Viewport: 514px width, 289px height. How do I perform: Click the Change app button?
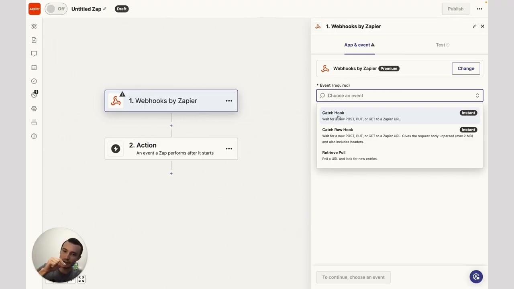pyautogui.click(x=466, y=68)
